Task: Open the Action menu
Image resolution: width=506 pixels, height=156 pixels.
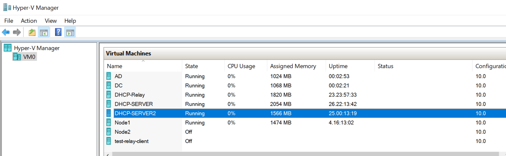Action: [29, 21]
